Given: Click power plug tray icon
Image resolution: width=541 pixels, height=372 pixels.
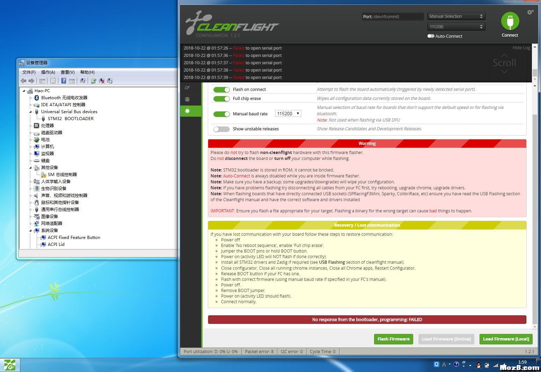Looking at the screenshot, I should (486, 365).
